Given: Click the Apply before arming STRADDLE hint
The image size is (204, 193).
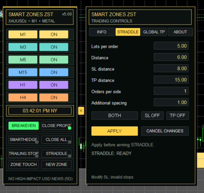Looking at the screenshot, I should [123, 145].
